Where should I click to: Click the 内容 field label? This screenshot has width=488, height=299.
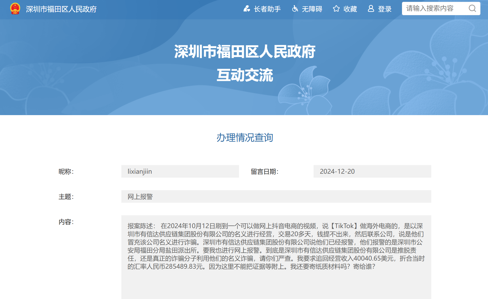(x=66, y=222)
